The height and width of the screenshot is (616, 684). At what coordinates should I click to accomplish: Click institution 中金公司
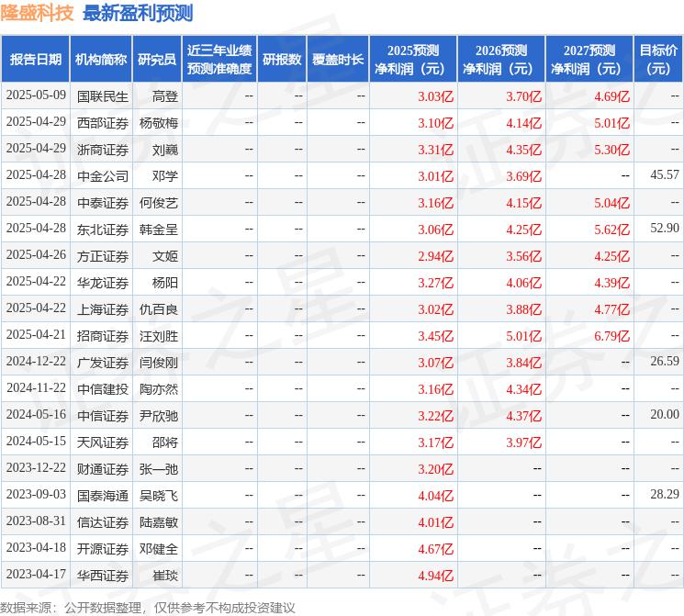pos(103,176)
